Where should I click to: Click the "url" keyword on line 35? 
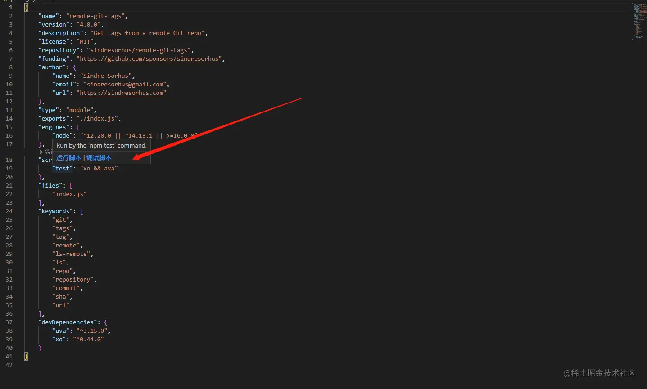point(61,305)
